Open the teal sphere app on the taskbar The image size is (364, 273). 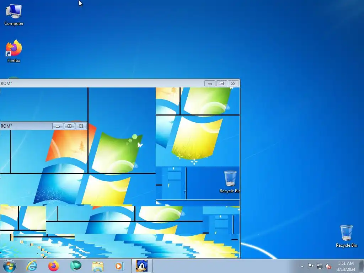point(76,266)
